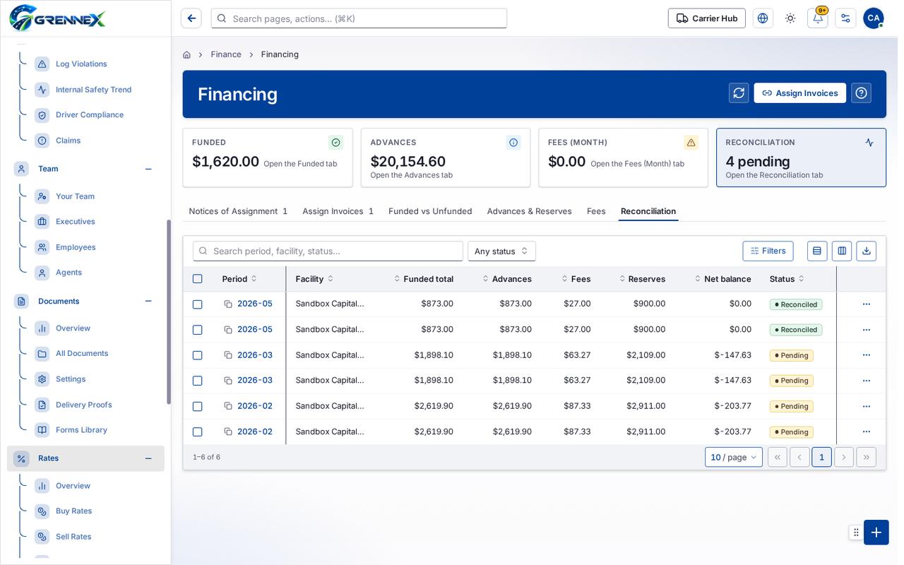Focus the Search period, facility field
904x565 pixels.
[x=328, y=251]
